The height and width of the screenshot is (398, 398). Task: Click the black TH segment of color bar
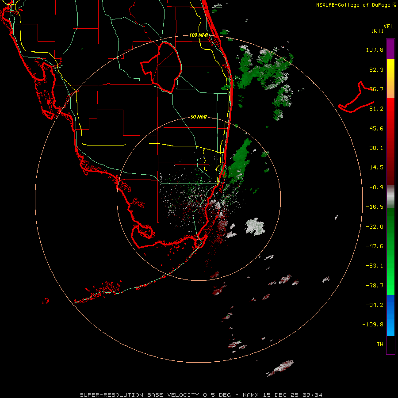[x=390, y=344]
